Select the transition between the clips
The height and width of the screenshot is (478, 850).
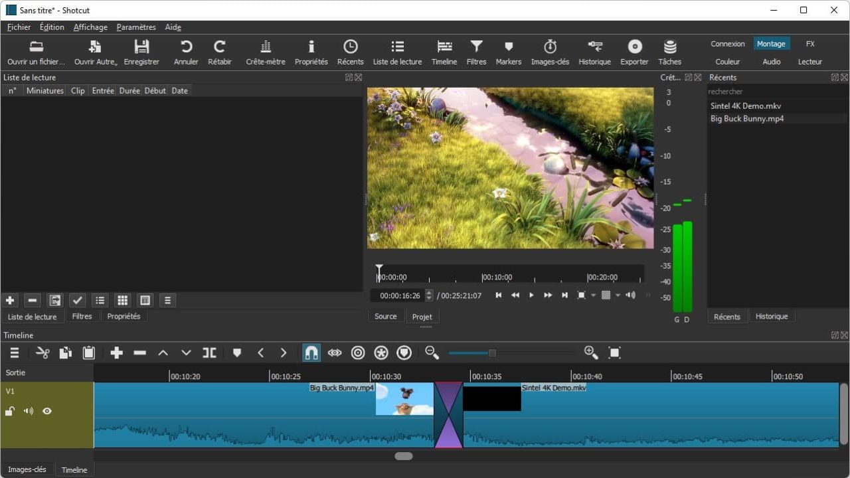[x=449, y=415]
